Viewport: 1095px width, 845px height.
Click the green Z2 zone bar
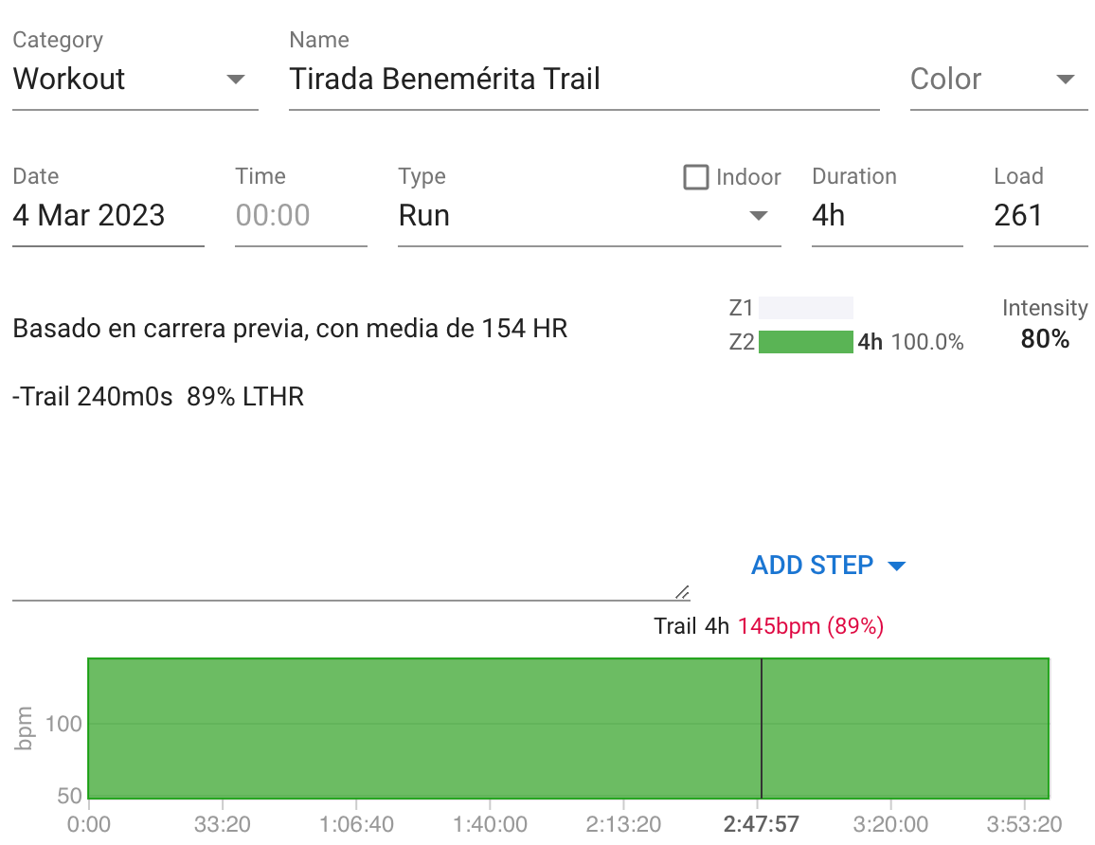805,342
